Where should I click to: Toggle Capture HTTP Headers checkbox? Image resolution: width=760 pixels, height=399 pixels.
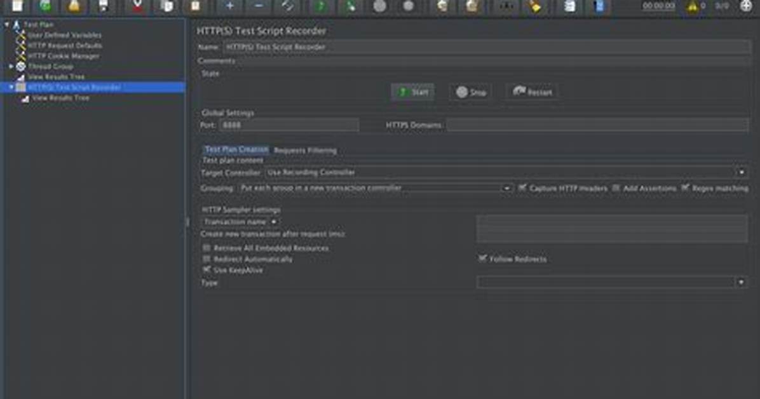522,187
